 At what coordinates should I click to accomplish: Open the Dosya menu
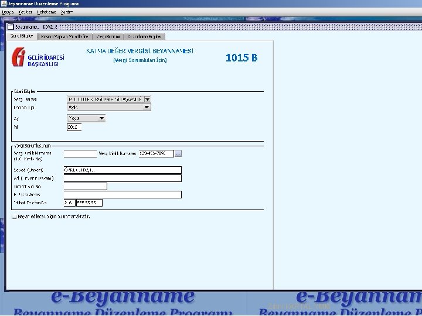click(x=8, y=12)
